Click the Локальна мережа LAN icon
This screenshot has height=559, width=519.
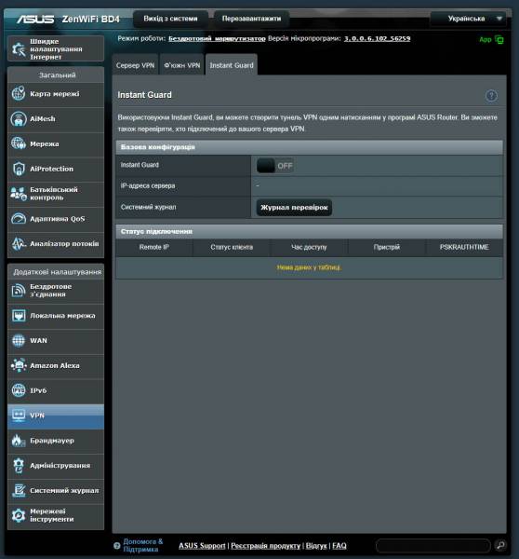tap(19, 316)
